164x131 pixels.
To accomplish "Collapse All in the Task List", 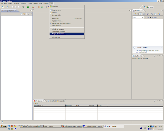I will click(155, 14).
